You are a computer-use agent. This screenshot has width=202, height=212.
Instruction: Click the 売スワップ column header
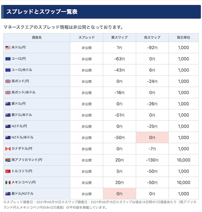[x=152, y=38]
